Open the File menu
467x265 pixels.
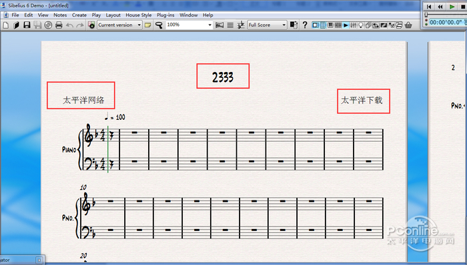(15, 15)
